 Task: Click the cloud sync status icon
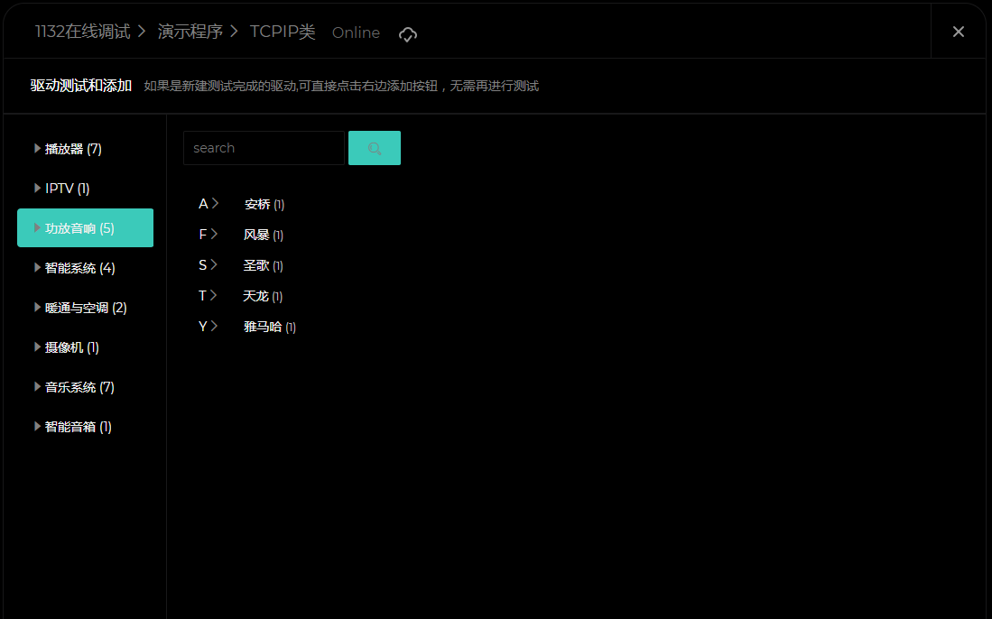click(x=408, y=34)
